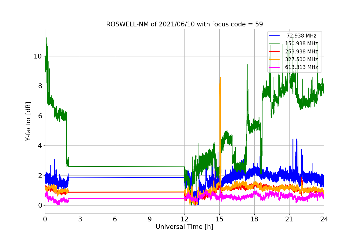This screenshot has width=360, height=240.
Task: Click the y-axis tick label 8
Action: click(x=40, y=86)
